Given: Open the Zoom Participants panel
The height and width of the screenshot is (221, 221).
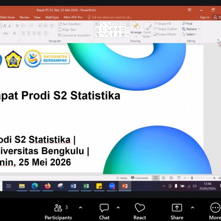Looking at the screenshot, I should (x=58, y=212).
